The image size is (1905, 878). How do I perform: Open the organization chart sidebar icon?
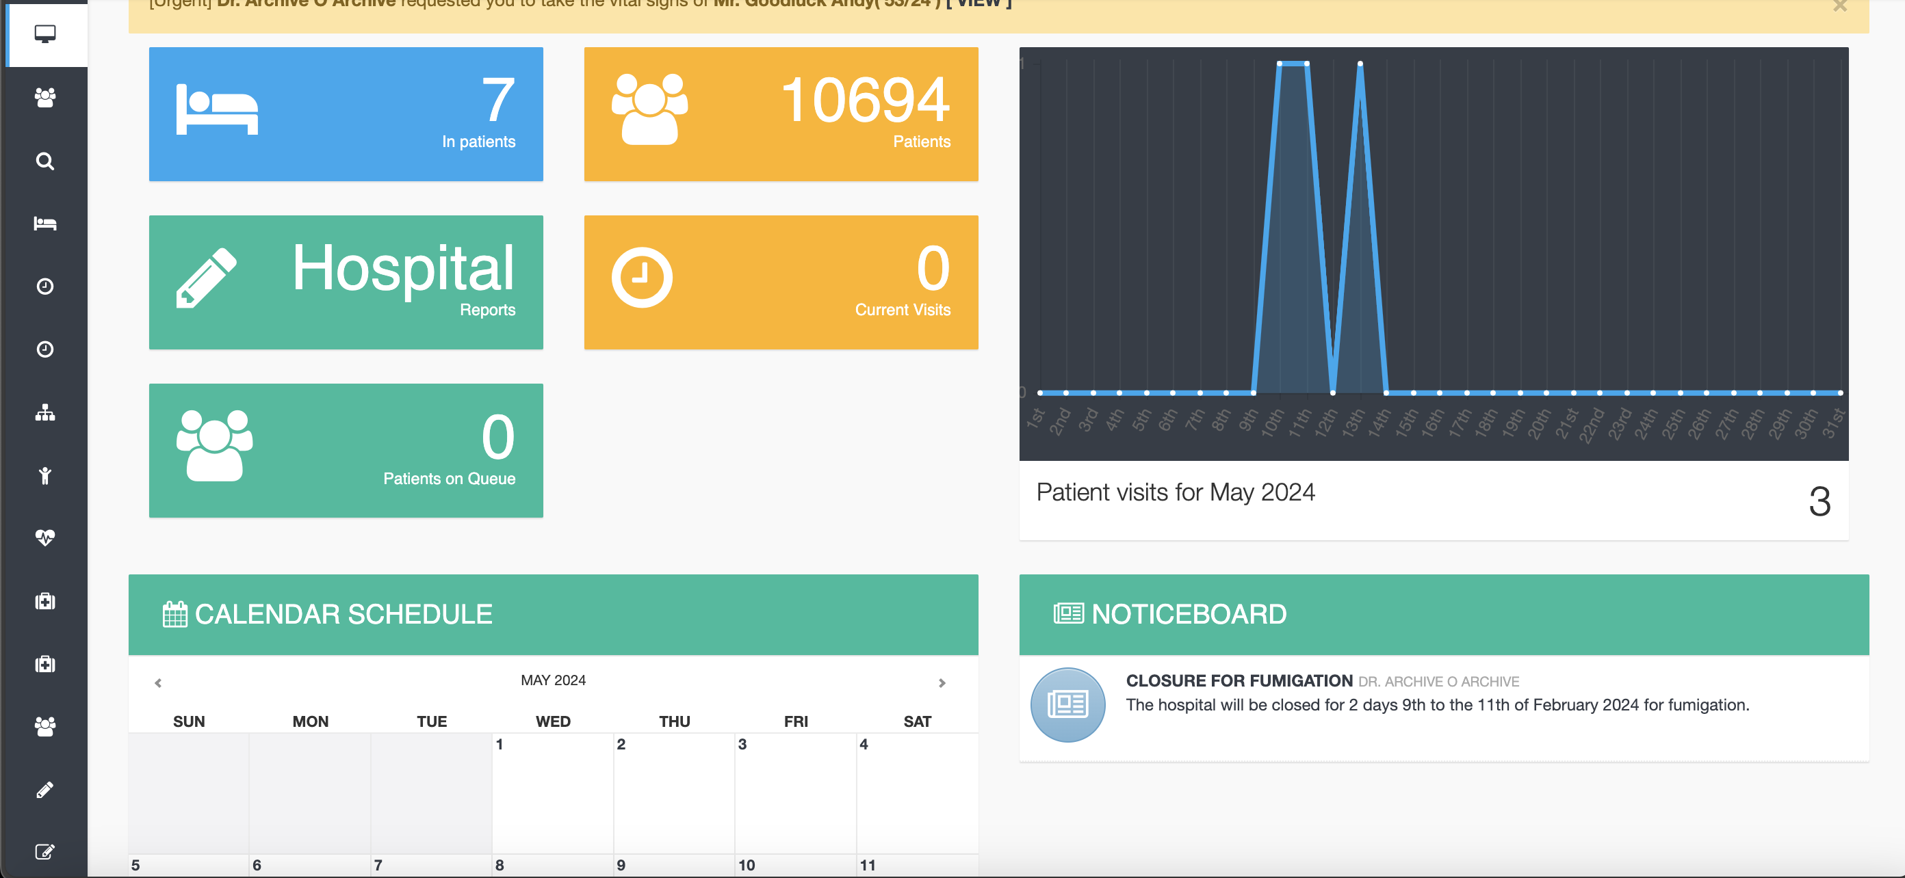point(45,412)
